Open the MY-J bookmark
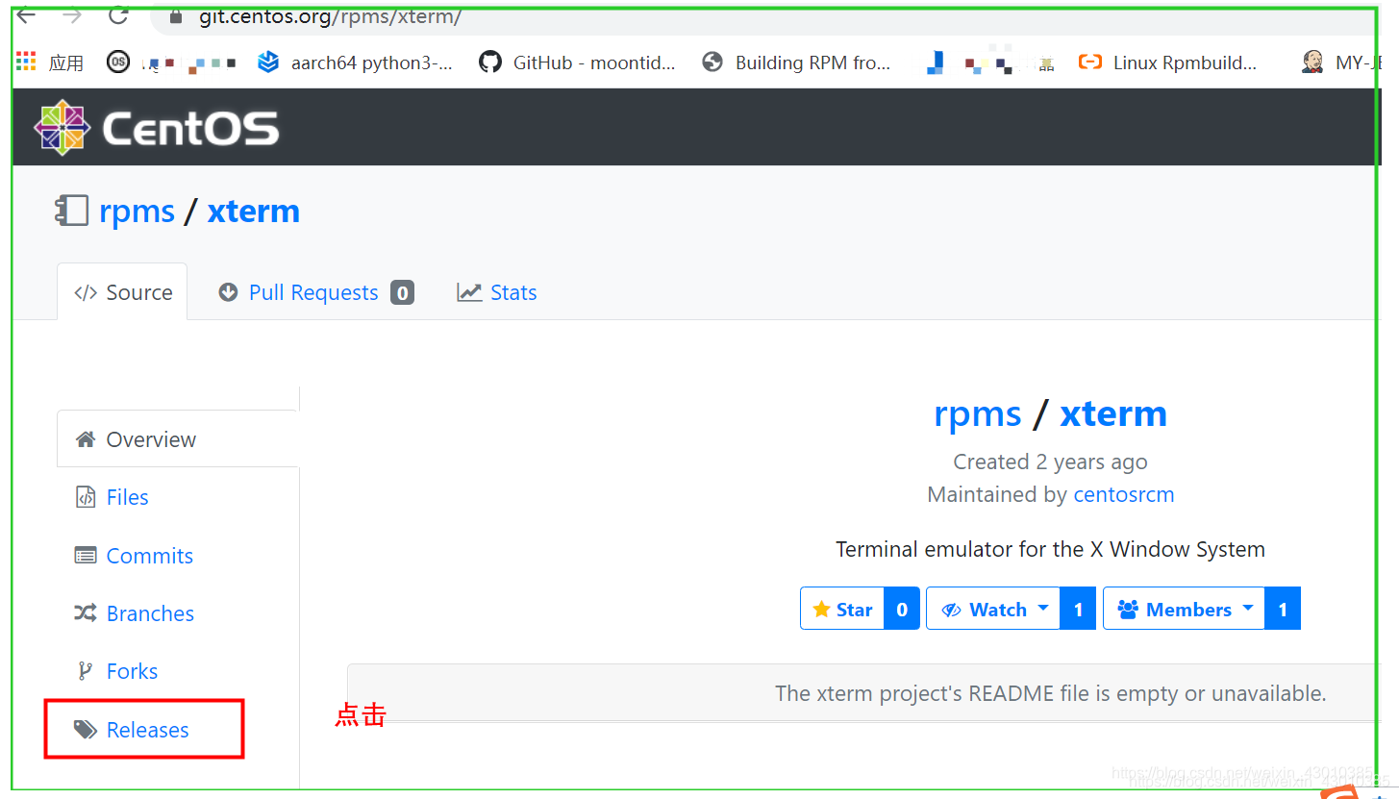The height and width of the screenshot is (799, 1399). tap(1342, 62)
